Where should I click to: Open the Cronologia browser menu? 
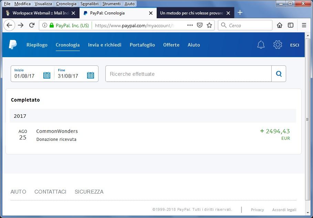pos(66,3)
